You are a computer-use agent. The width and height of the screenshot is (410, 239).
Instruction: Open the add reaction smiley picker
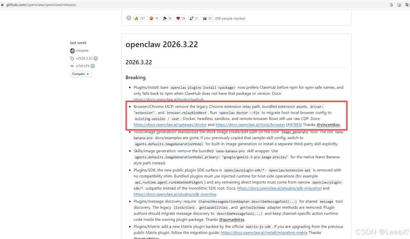coord(129,18)
